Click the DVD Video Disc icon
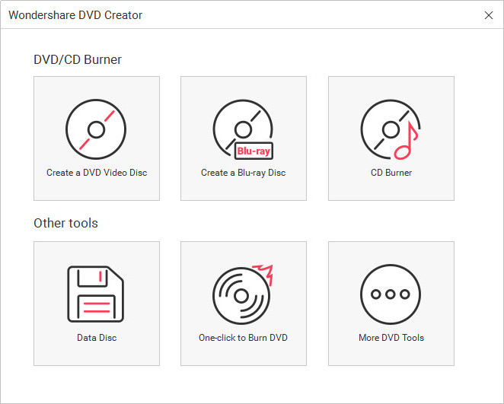 [x=96, y=129]
